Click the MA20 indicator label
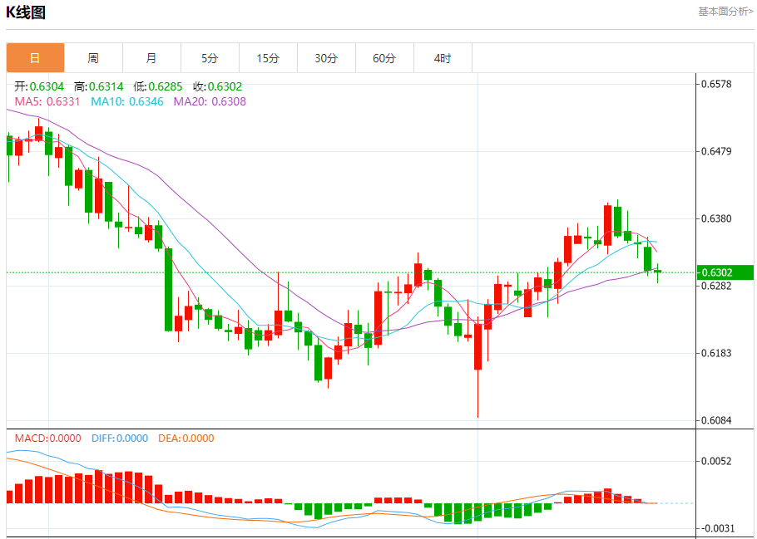This screenshot has height=539, width=757. click(x=210, y=101)
